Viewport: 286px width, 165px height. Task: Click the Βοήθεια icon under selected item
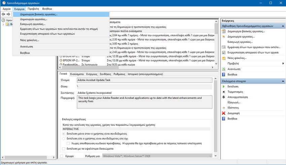(224, 119)
